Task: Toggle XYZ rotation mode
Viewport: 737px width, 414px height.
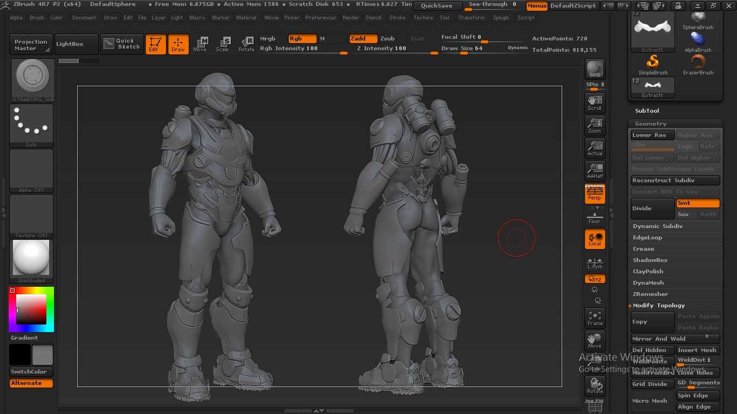Action: tap(595, 279)
